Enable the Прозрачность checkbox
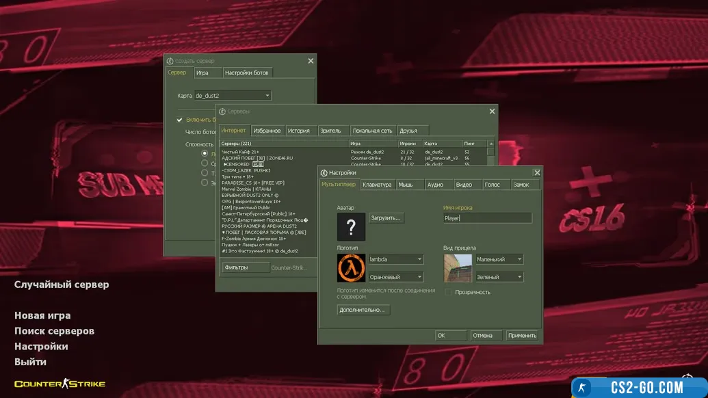The image size is (708, 398). [x=449, y=292]
